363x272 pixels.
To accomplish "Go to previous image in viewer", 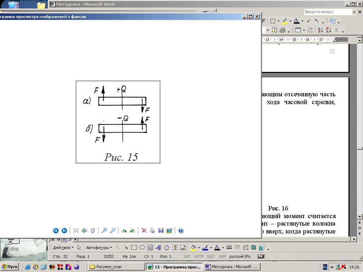I will pyautogui.click(x=56, y=231).
